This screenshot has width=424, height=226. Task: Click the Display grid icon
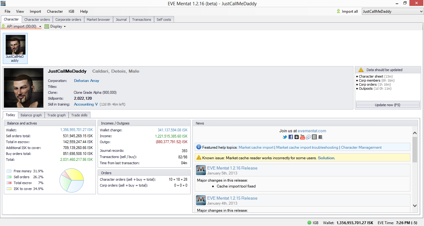[47, 26]
